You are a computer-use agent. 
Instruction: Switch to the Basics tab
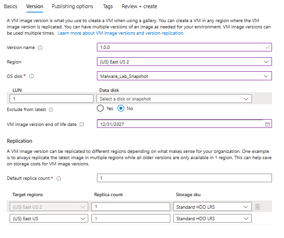(x=11, y=6)
